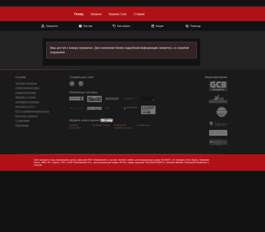
Task: Visit the Responsible Gambling Council link
Action: (123, 126)
